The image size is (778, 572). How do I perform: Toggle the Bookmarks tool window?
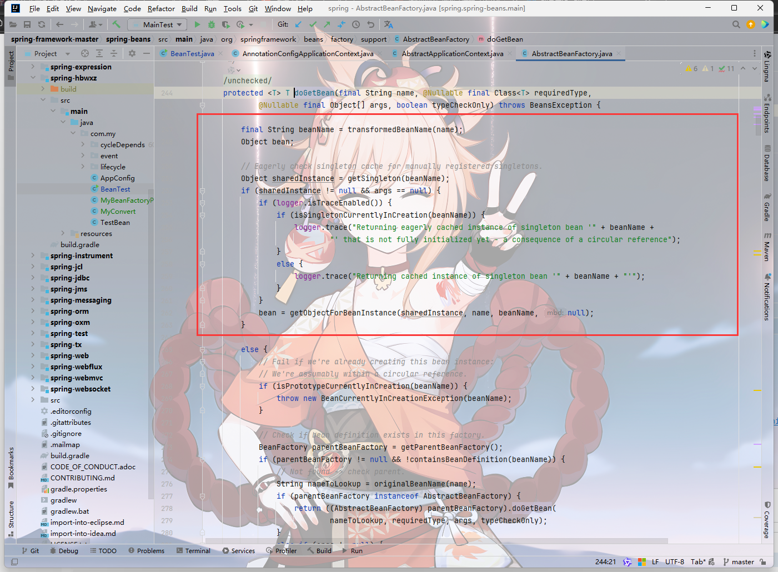pyautogui.click(x=11, y=468)
